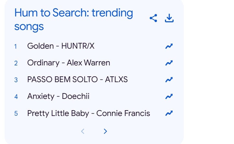This screenshot has height=144, width=234.
Task: Go to the next page of songs
Action: 105,131
